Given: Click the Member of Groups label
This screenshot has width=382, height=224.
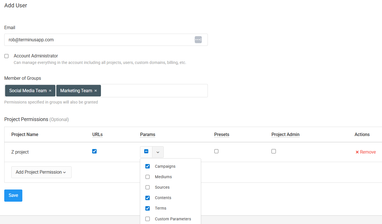Looking at the screenshot, I should pos(23,78).
